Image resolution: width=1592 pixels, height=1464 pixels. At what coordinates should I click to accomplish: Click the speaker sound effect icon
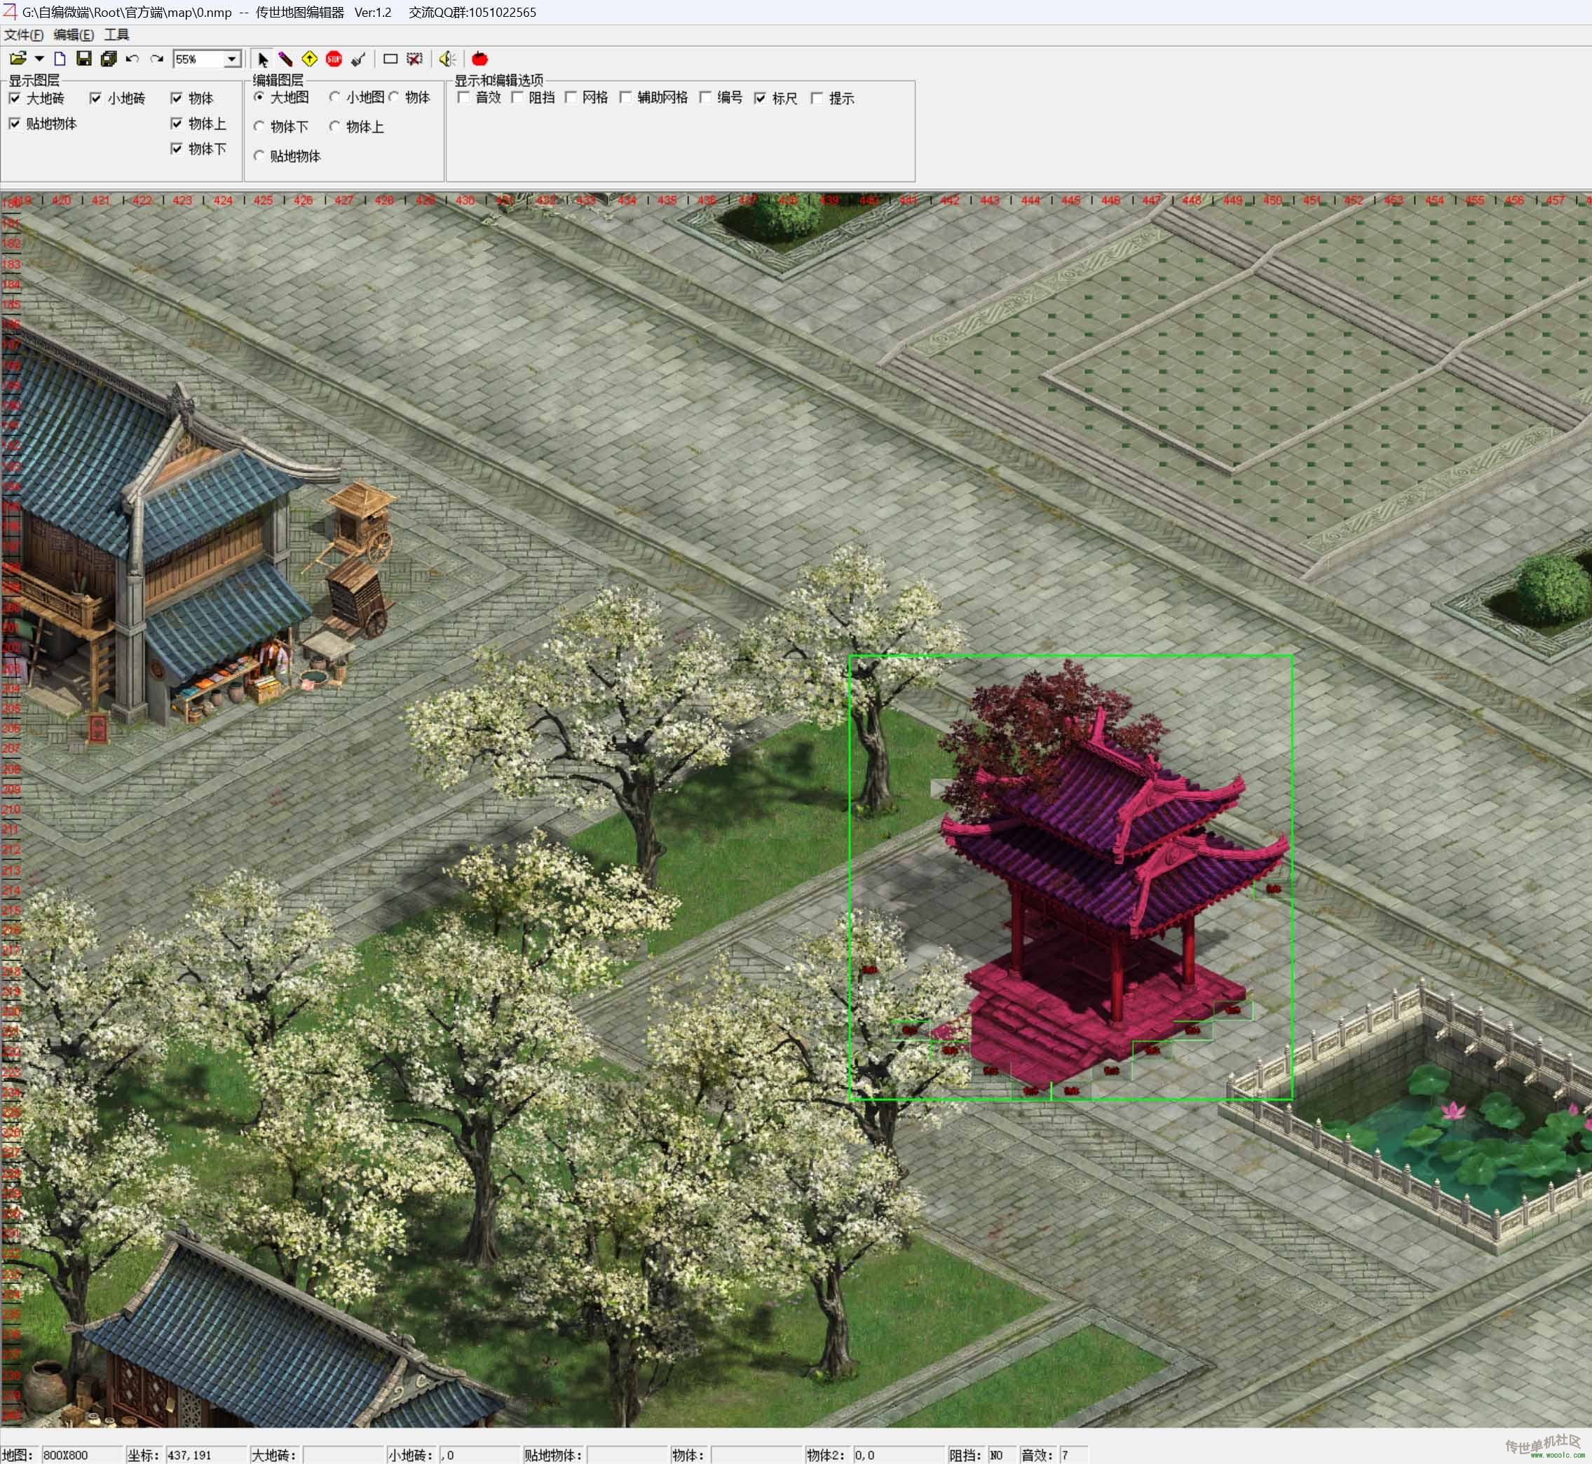[x=447, y=59]
